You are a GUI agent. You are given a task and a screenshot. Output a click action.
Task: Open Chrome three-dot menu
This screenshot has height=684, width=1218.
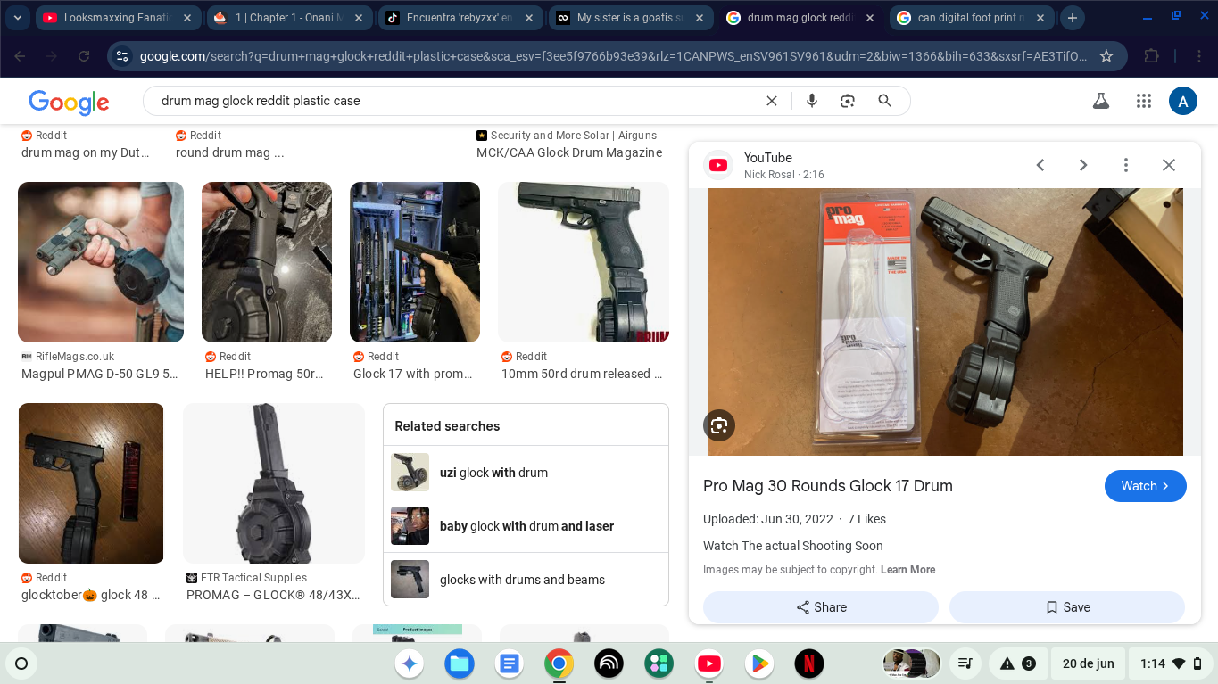pyautogui.click(x=1200, y=56)
